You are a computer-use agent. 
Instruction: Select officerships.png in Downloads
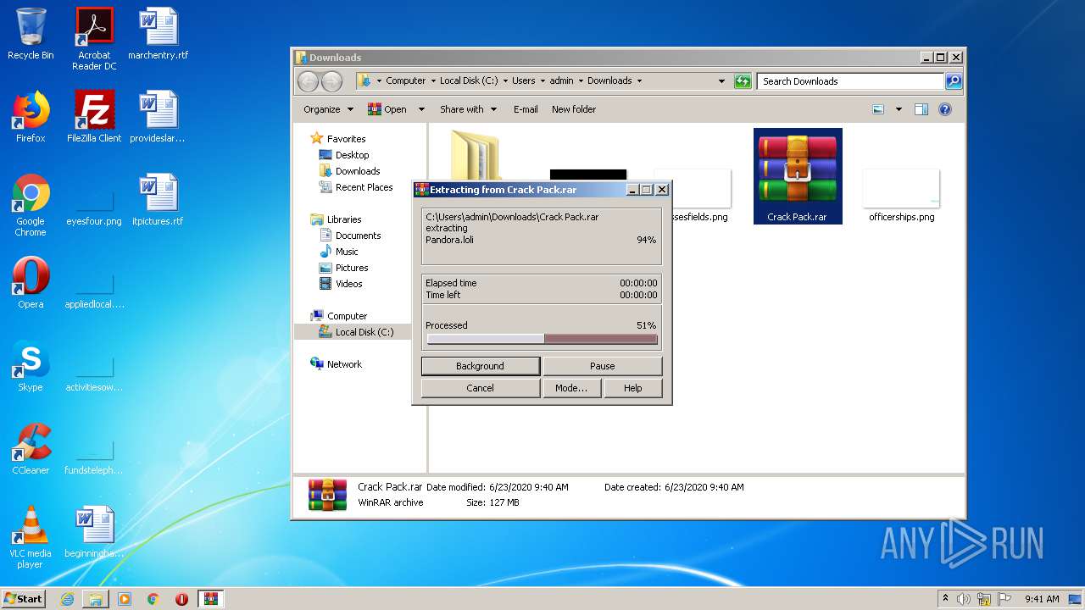coord(901,196)
